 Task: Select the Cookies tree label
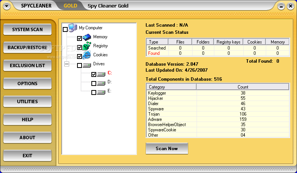100,55
